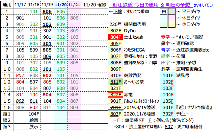Select the 805F legend cell
Screen dimensions: 214x131
coord(115,43)
